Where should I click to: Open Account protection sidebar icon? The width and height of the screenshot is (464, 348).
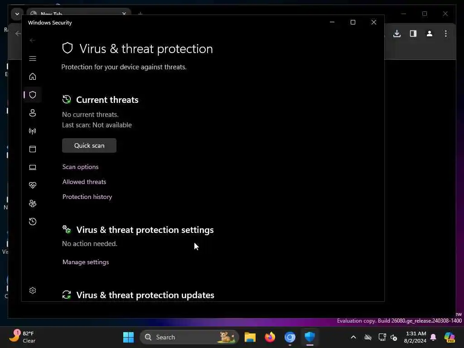pyautogui.click(x=33, y=113)
